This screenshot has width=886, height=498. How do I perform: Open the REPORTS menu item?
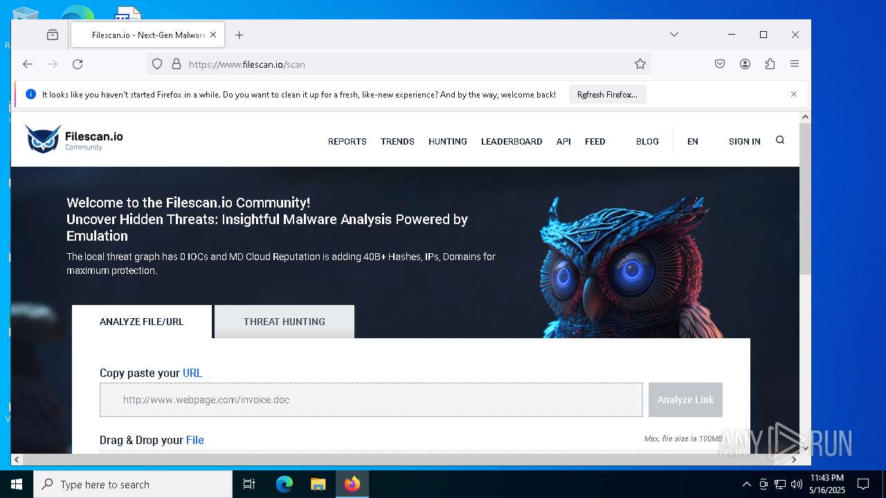click(347, 141)
